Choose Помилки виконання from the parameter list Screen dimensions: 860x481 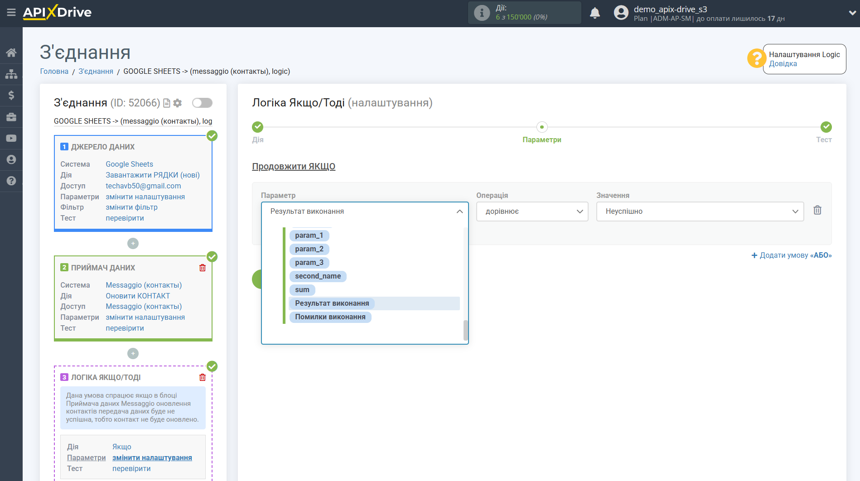(x=330, y=317)
